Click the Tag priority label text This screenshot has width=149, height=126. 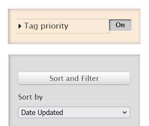pyautogui.click(x=46, y=26)
